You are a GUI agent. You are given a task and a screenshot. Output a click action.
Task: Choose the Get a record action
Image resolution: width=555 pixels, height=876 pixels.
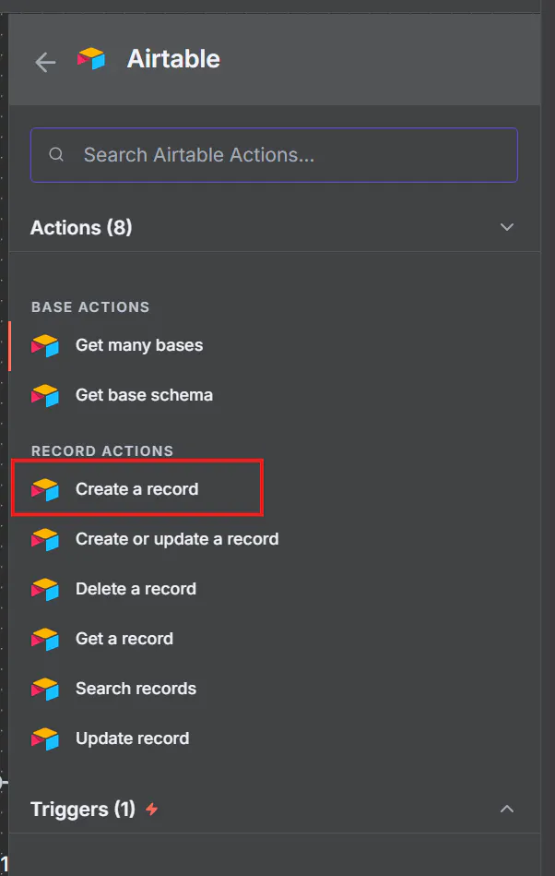123,639
